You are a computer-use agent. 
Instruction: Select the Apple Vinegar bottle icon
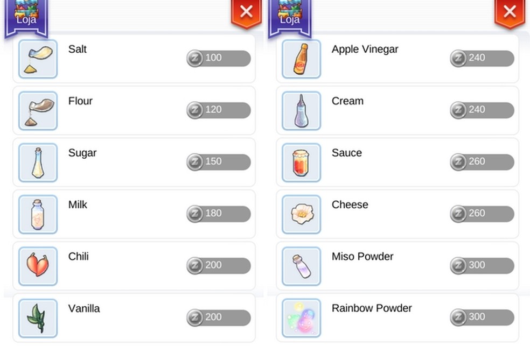tap(301, 59)
